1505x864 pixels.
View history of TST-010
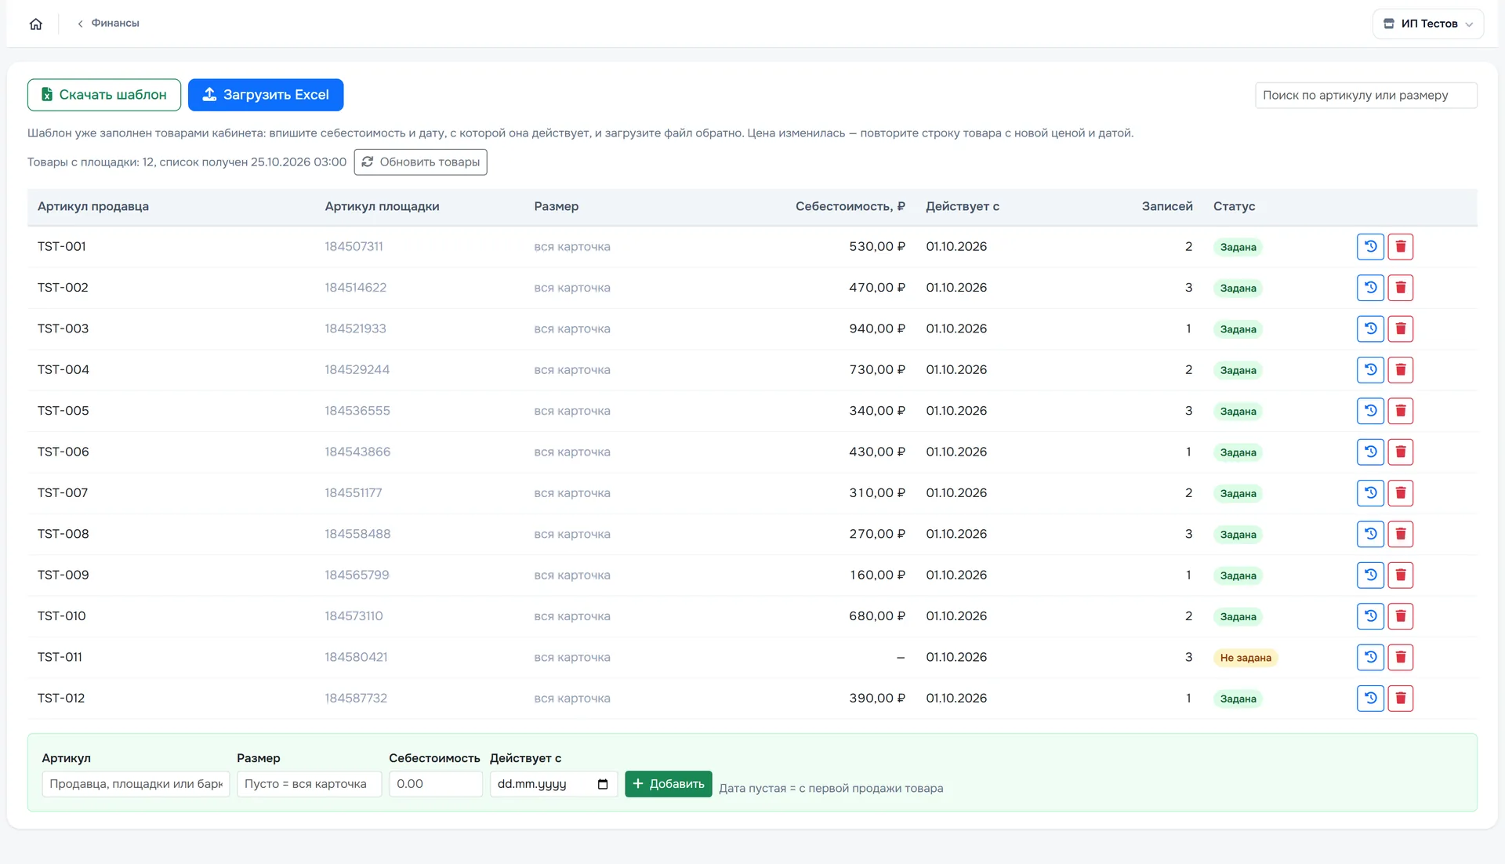pos(1370,616)
